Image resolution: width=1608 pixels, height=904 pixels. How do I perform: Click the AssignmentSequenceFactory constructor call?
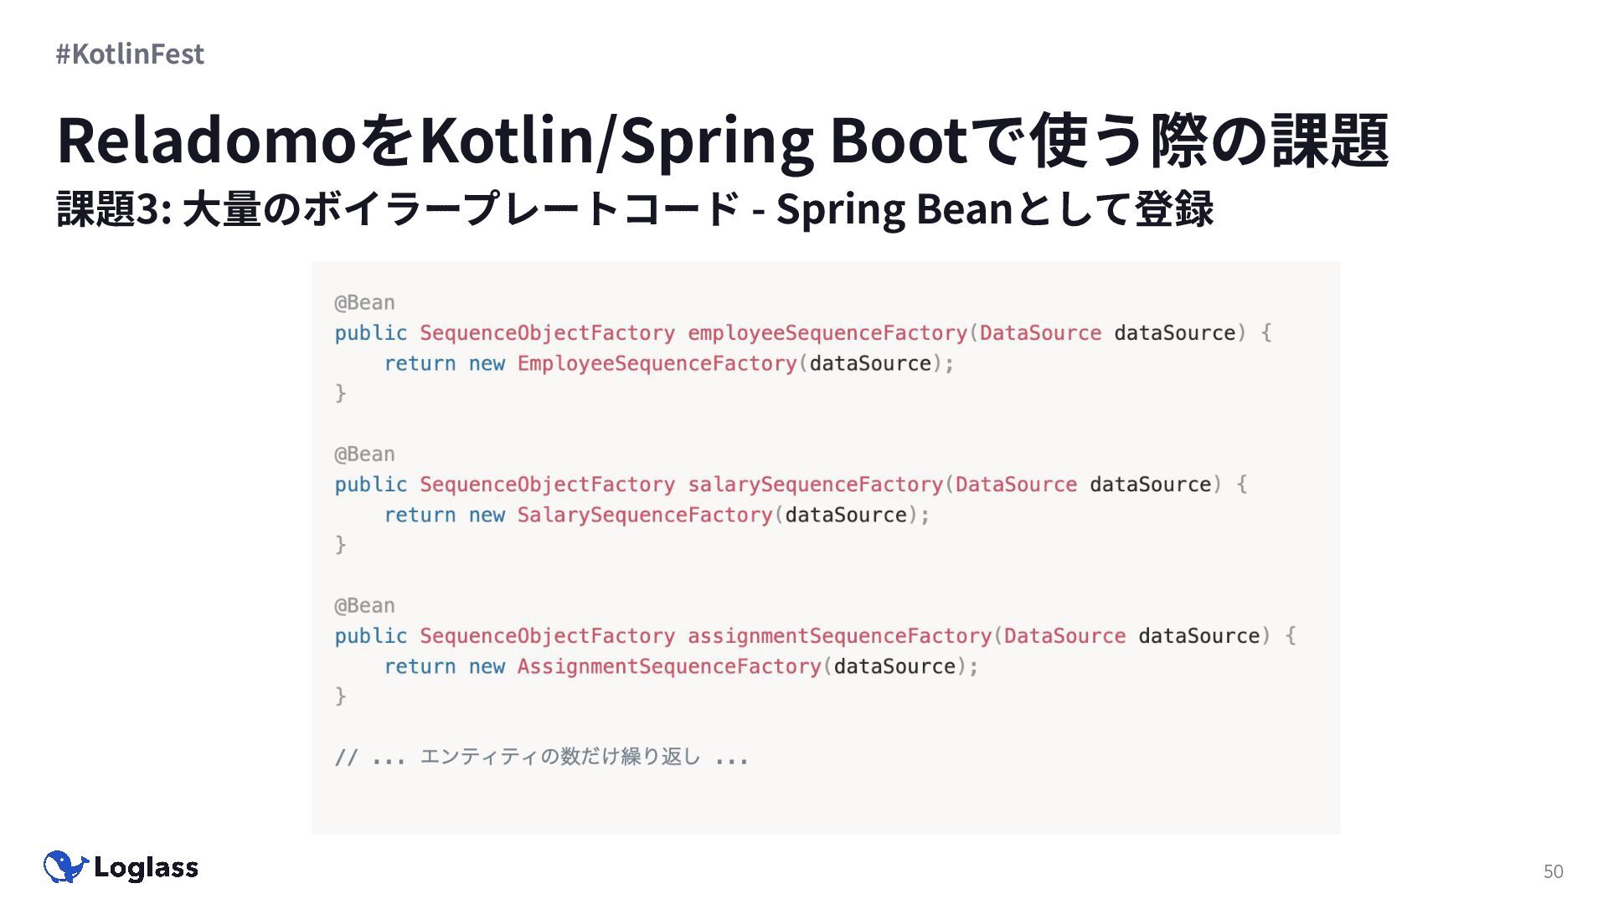668,667
